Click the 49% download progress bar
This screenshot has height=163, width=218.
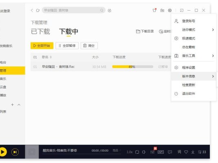(x=133, y=67)
